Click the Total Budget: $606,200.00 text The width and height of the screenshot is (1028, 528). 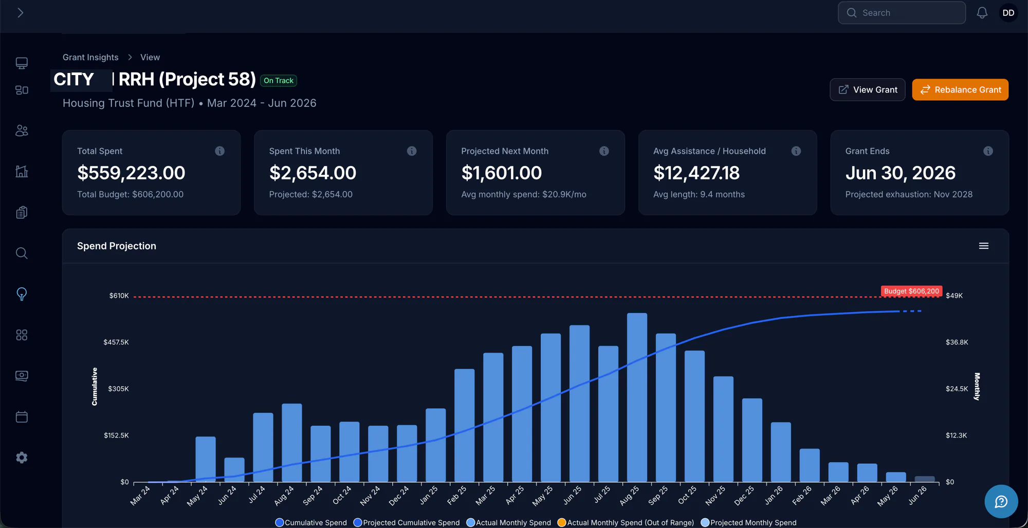pos(130,194)
